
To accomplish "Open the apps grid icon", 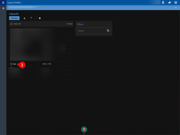I will (176, 2).
